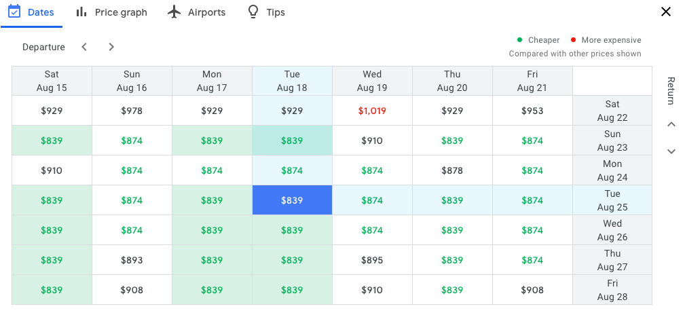Pick the $953 fare for Fri Aug 21
Screen dimensions: 685x315
pos(532,111)
